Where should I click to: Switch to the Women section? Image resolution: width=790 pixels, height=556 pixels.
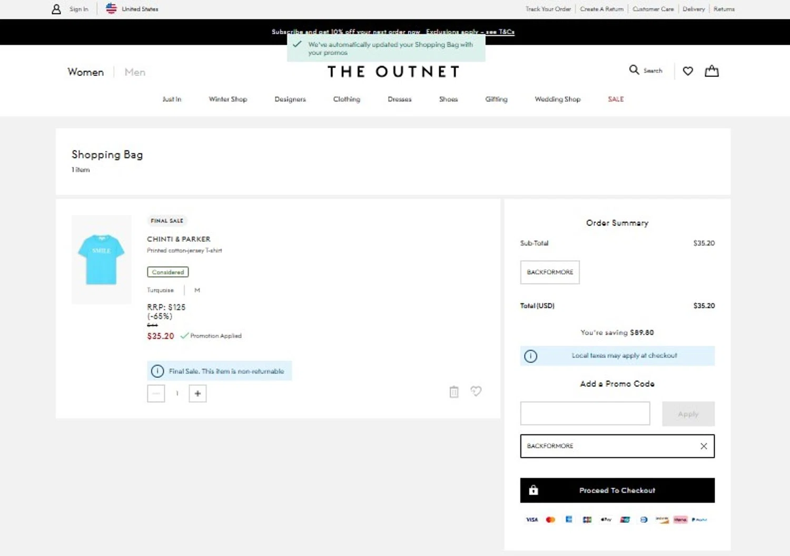click(x=85, y=72)
